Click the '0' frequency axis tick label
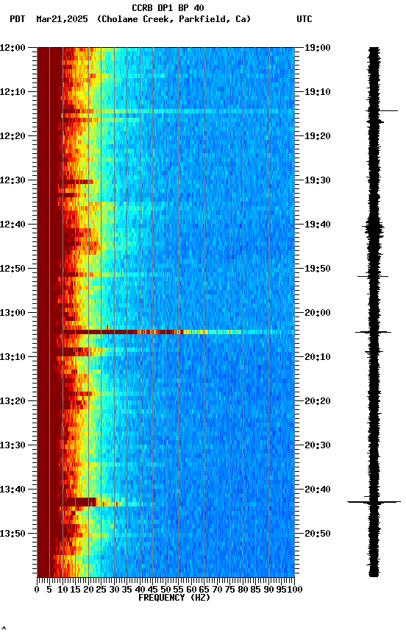 37,590
